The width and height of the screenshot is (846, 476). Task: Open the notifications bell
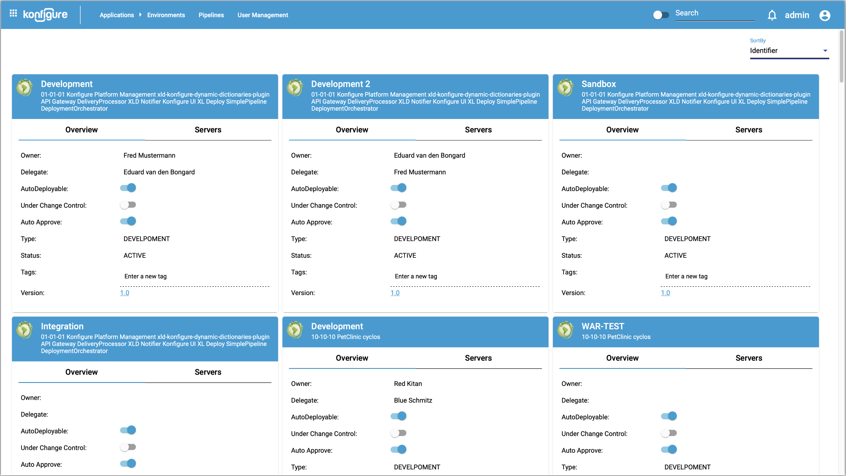[x=772, y=15]
